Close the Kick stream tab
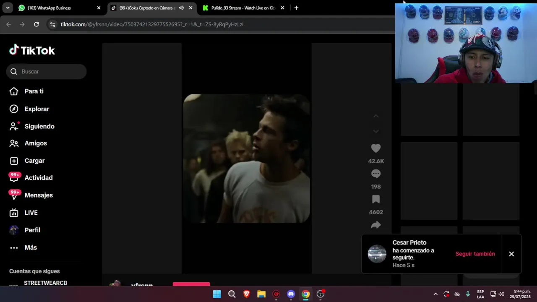This screenshot has width=537, height=302. point(282,8)
